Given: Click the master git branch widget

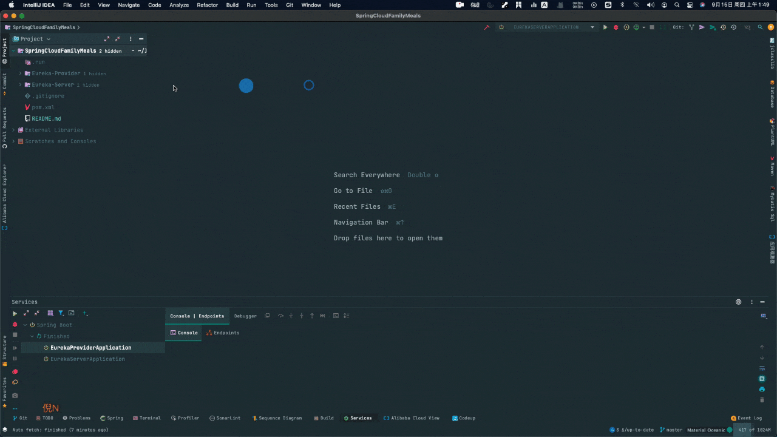Looking at the screenshot, I should tap(671, 430).
